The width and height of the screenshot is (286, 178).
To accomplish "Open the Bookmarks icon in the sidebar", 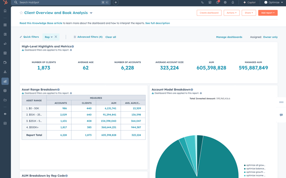I will coord(5,11).
